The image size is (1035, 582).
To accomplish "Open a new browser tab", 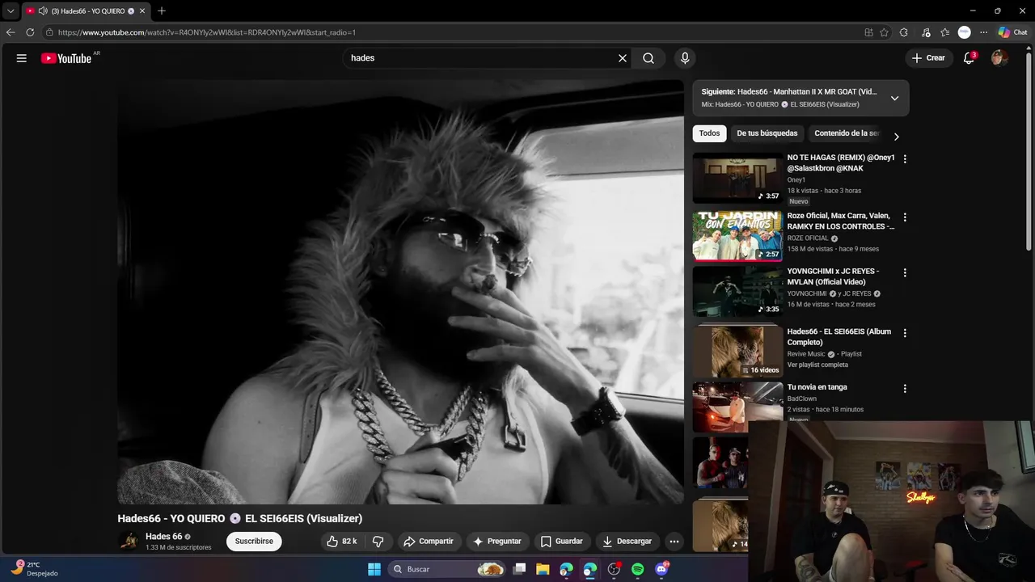I will coord(162,11).
